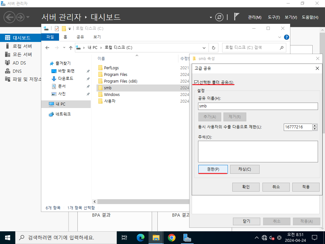Select the Program Files folder
This screenshot has height=244, width=325.
point(116,74)
